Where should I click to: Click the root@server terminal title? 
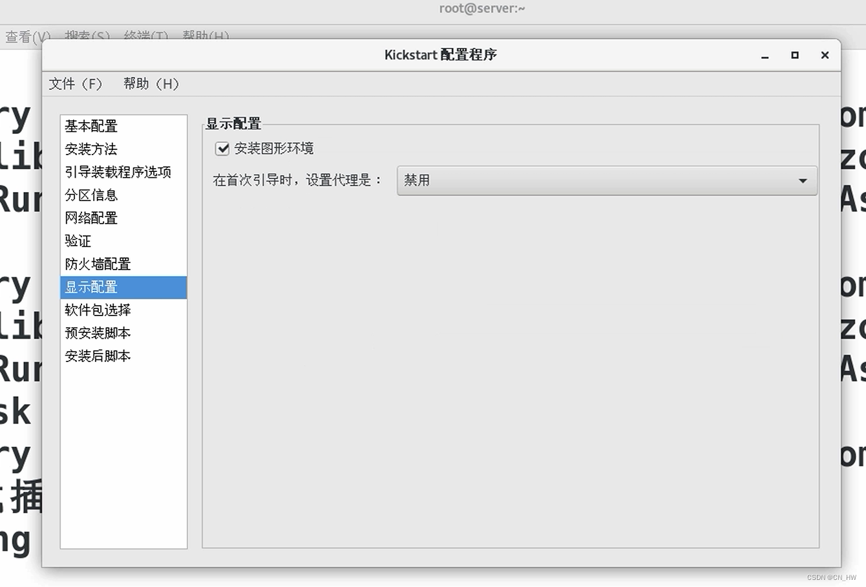(x=482, y=8)
